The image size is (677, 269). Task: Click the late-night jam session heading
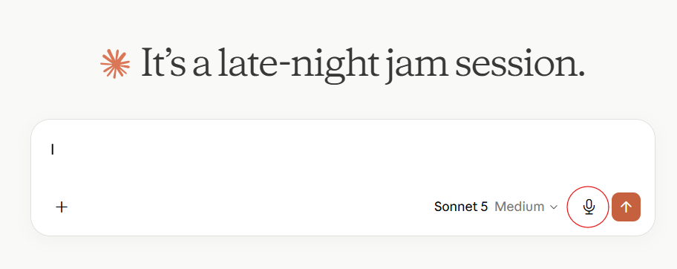point(363,64)
